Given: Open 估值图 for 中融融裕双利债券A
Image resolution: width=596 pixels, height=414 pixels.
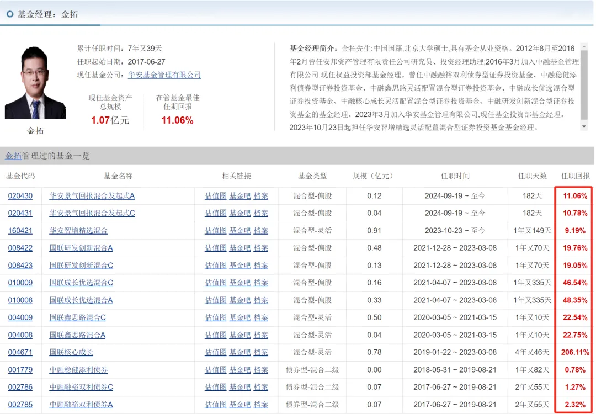Looking at the screenshot, I should [x=216, y=405].
